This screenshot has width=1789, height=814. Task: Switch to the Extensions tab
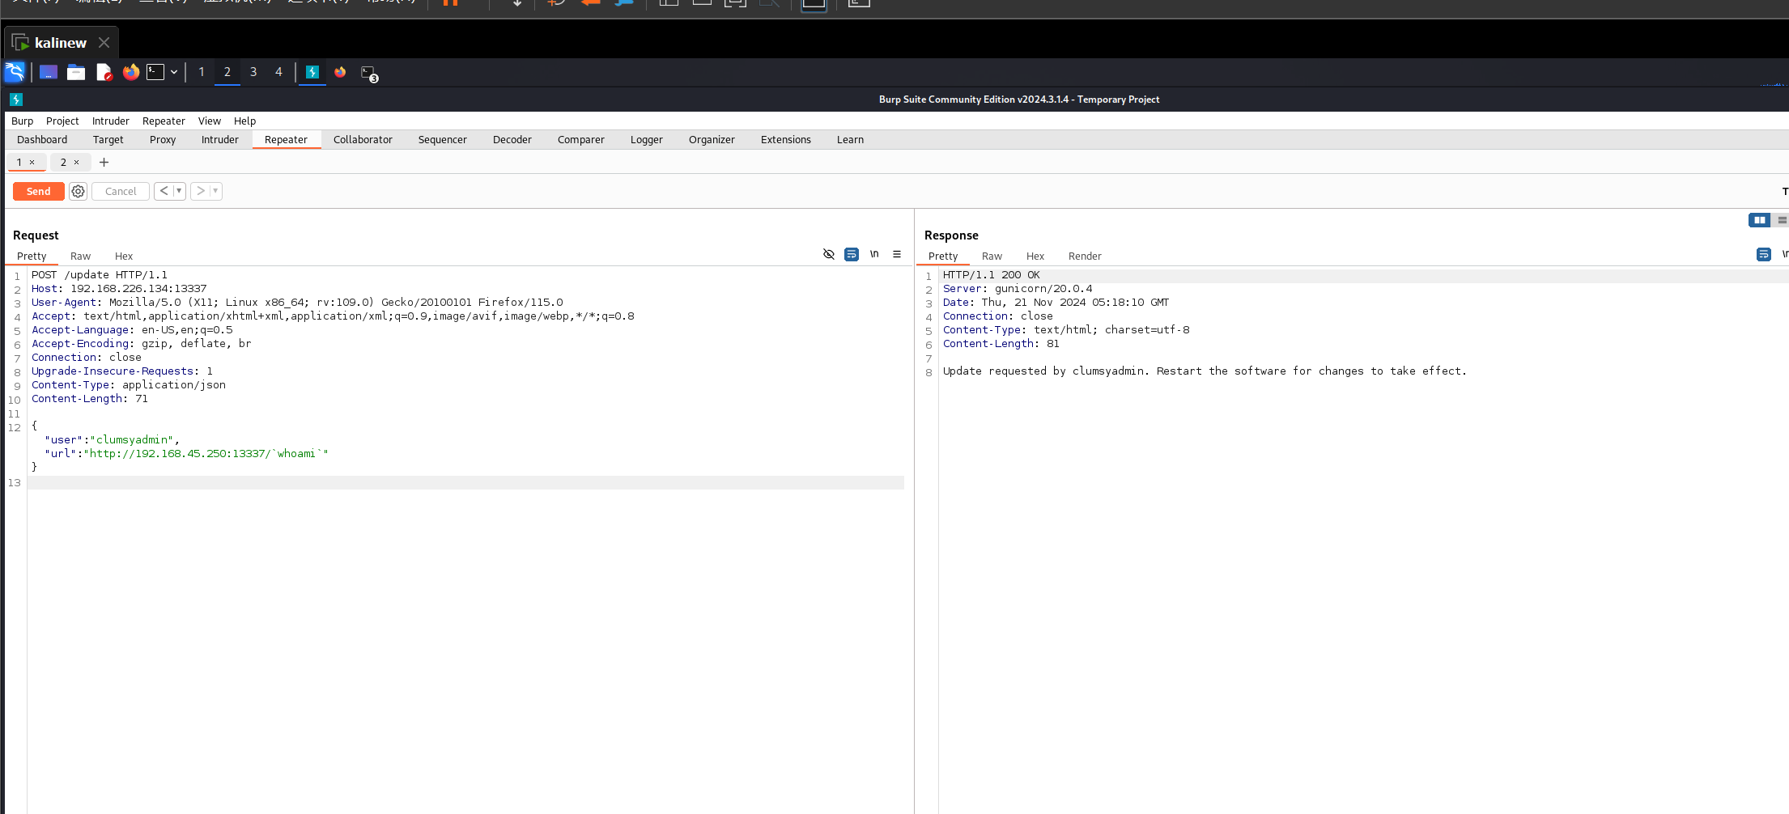pyautogui.click(x=786, y=139)
